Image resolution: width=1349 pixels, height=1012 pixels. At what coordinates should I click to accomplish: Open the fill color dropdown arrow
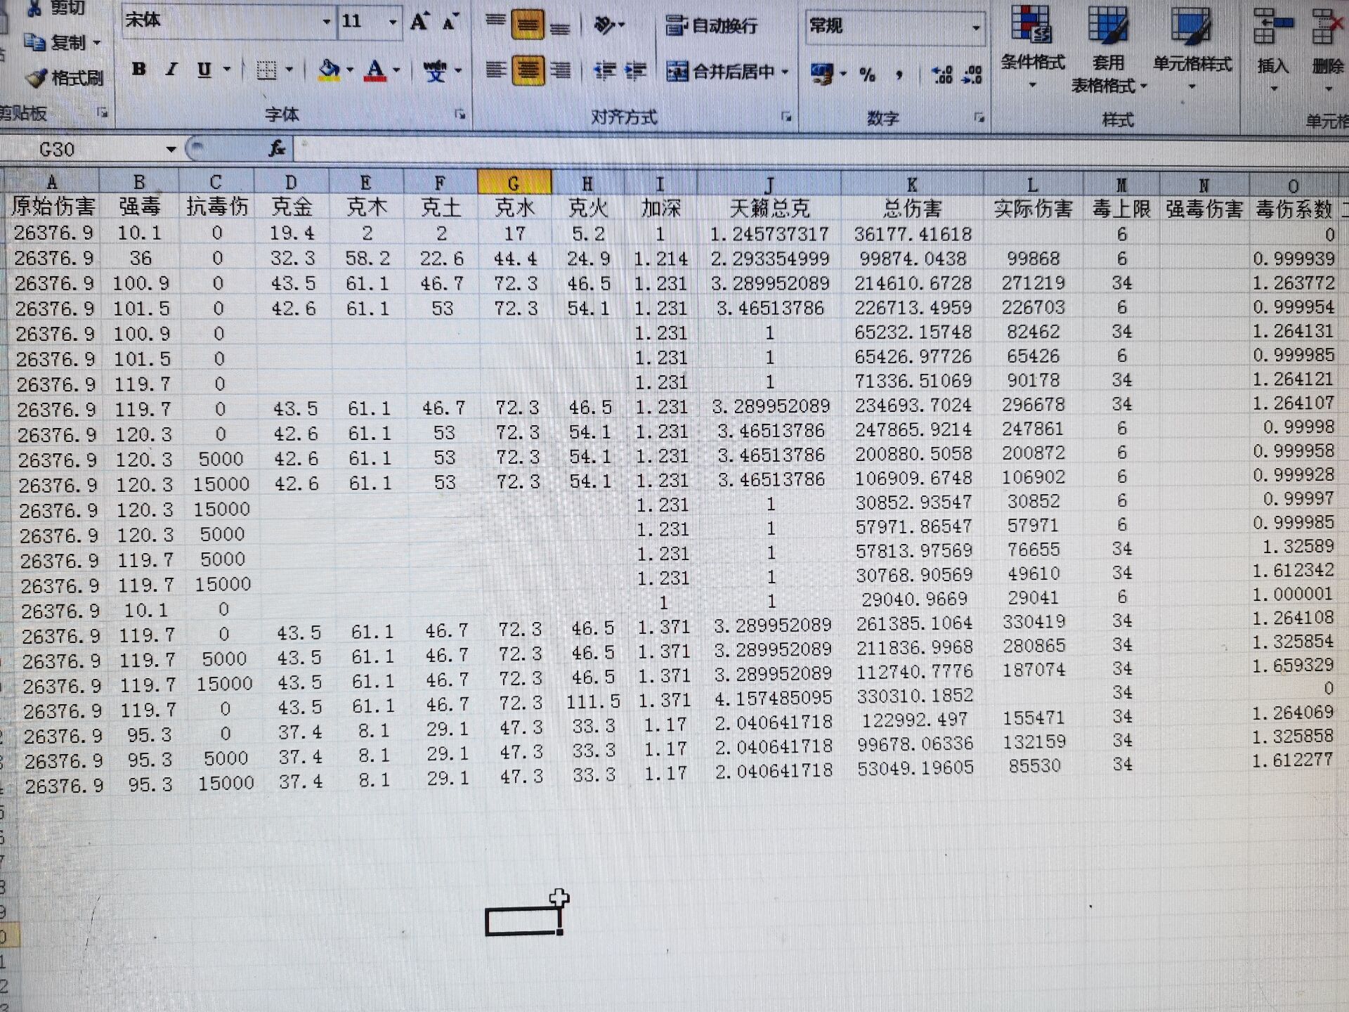[x=350, y=70]
